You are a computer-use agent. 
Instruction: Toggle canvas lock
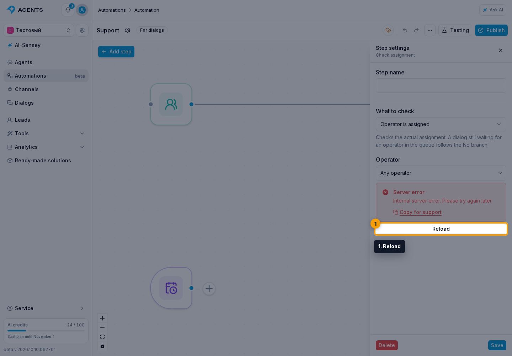click(x=102, y=346)
